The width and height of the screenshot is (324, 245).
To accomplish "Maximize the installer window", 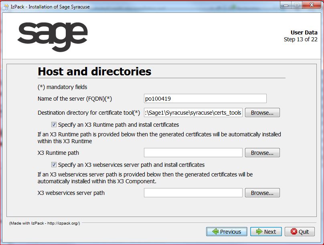I will tap(297, 4).
